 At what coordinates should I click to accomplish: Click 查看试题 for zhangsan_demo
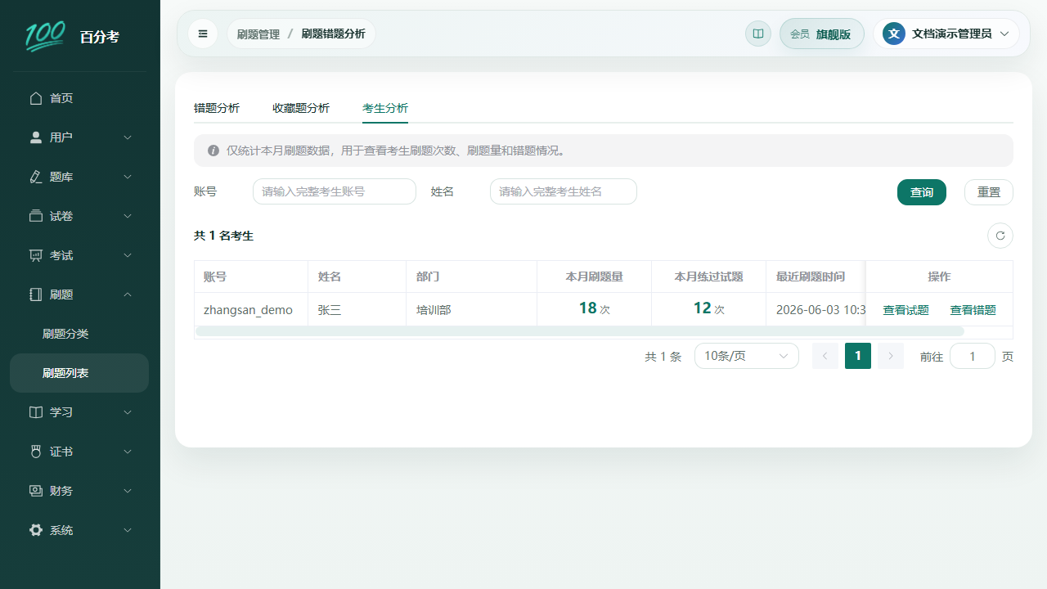[x=905, y=310]
